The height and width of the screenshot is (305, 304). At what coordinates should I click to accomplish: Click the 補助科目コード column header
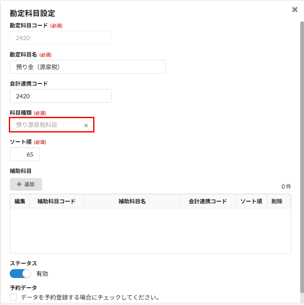coord(56,201)
